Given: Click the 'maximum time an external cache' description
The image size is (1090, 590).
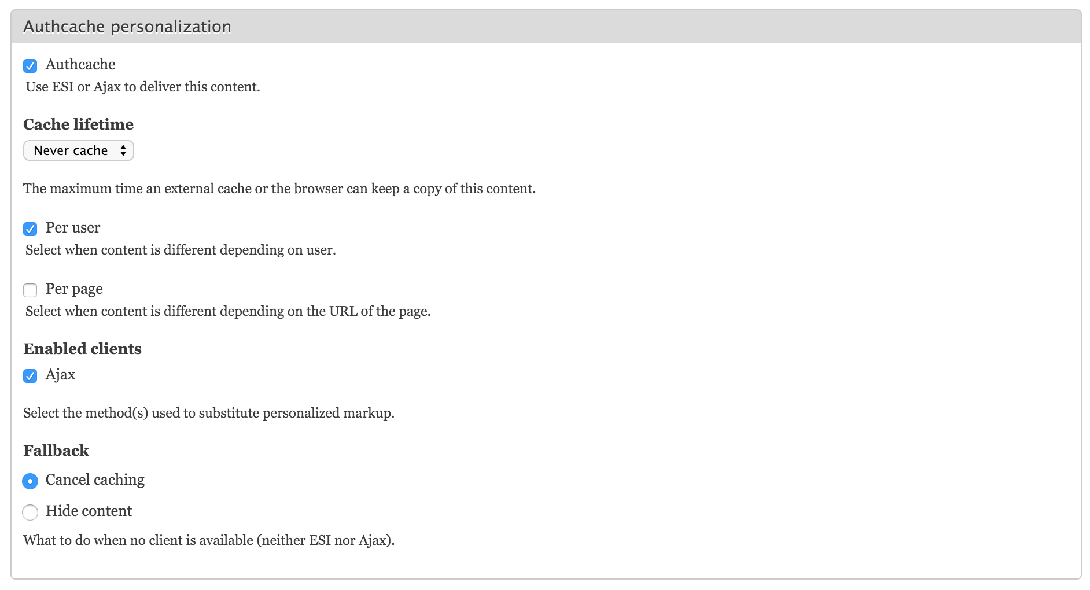Looking at the screenshot, I should pyautogui.click(x=279, y=189).
